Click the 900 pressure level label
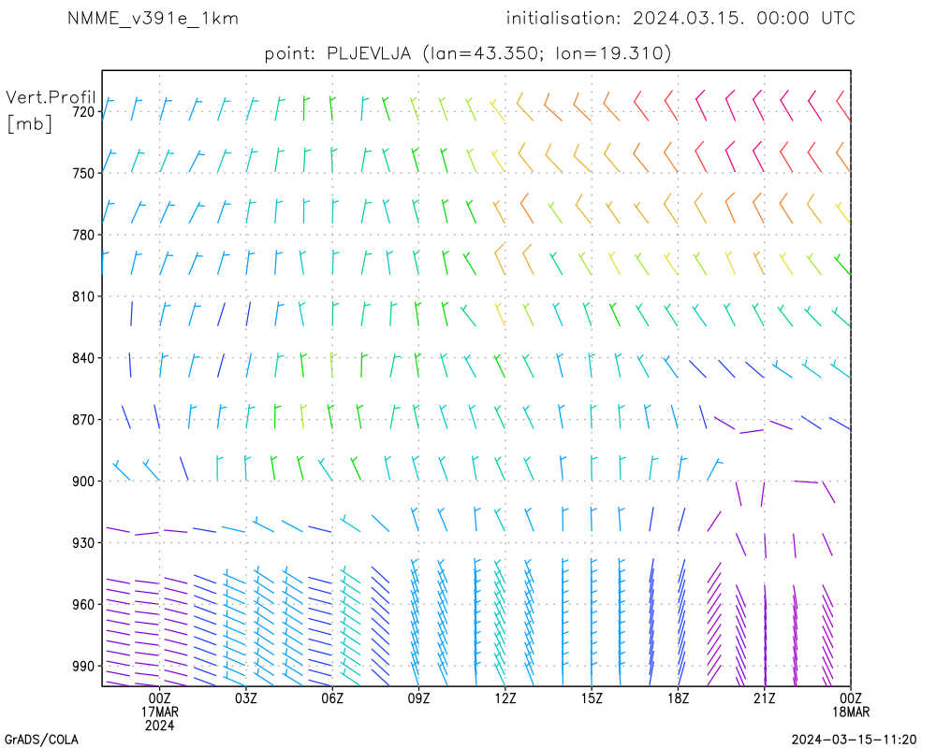The image size is (936, 748). pos(83,482)
